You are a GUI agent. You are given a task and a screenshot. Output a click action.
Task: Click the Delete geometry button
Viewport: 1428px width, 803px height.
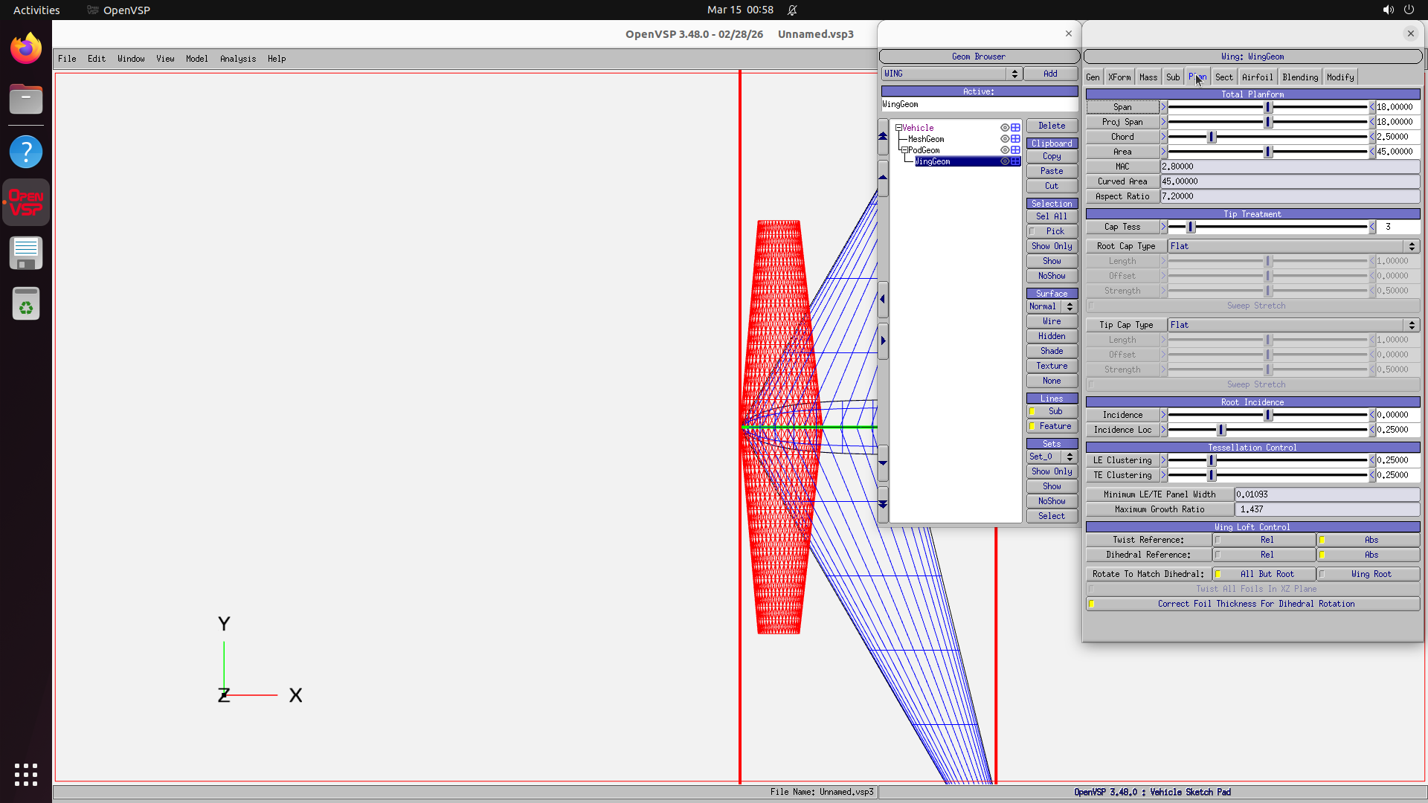click(x=1052, y=126)
